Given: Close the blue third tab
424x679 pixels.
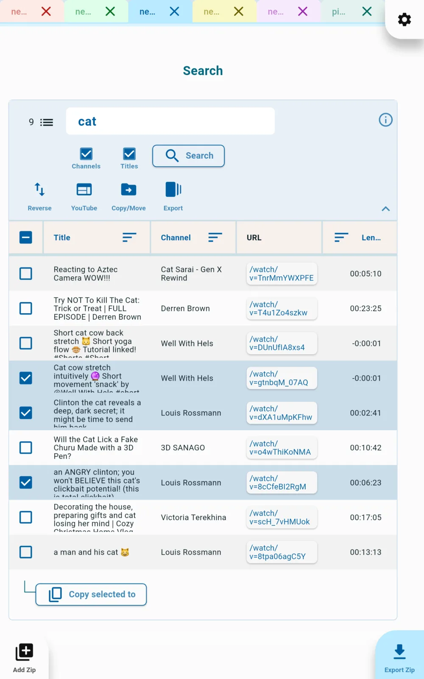Looking at the screenshot, I should pyautogui.click(x=174, y=11).
